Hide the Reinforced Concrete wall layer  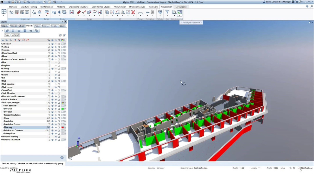pyautogui.click(x=56, y=130)
